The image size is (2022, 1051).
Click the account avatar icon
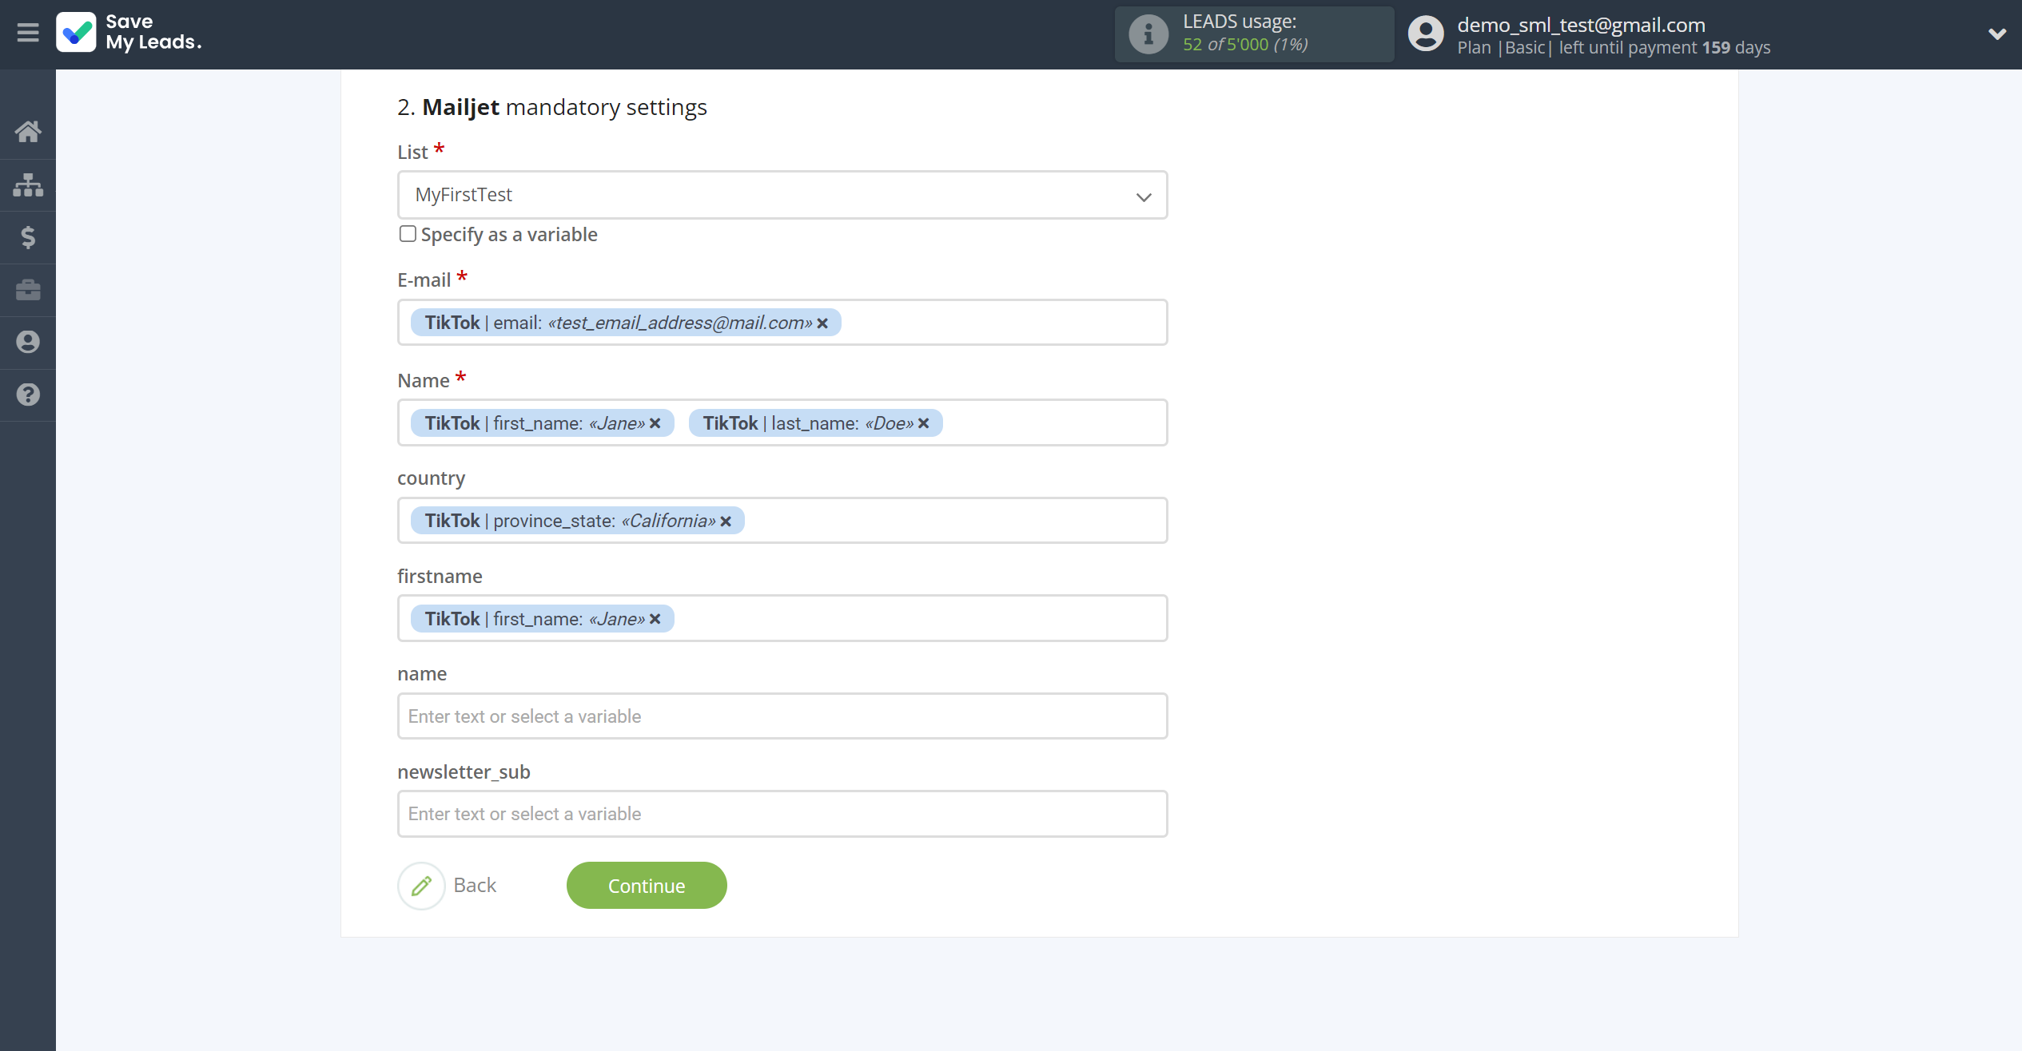click(1426, 34)
